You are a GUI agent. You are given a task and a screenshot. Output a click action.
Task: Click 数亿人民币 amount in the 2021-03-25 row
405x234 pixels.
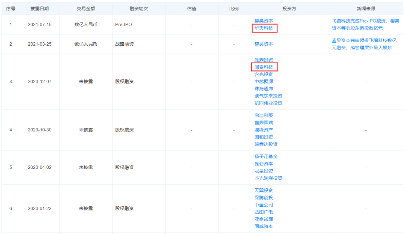point(86,44)
